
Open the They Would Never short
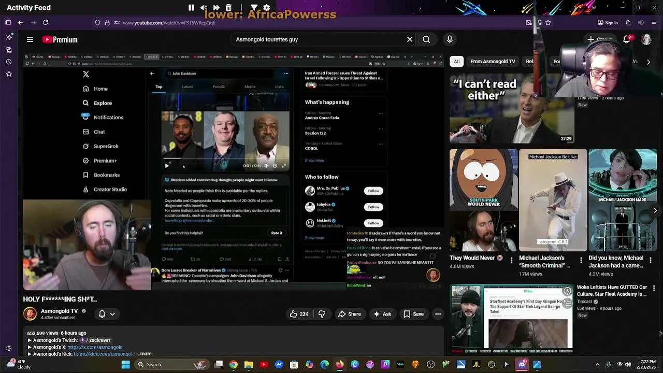point(483,200)
